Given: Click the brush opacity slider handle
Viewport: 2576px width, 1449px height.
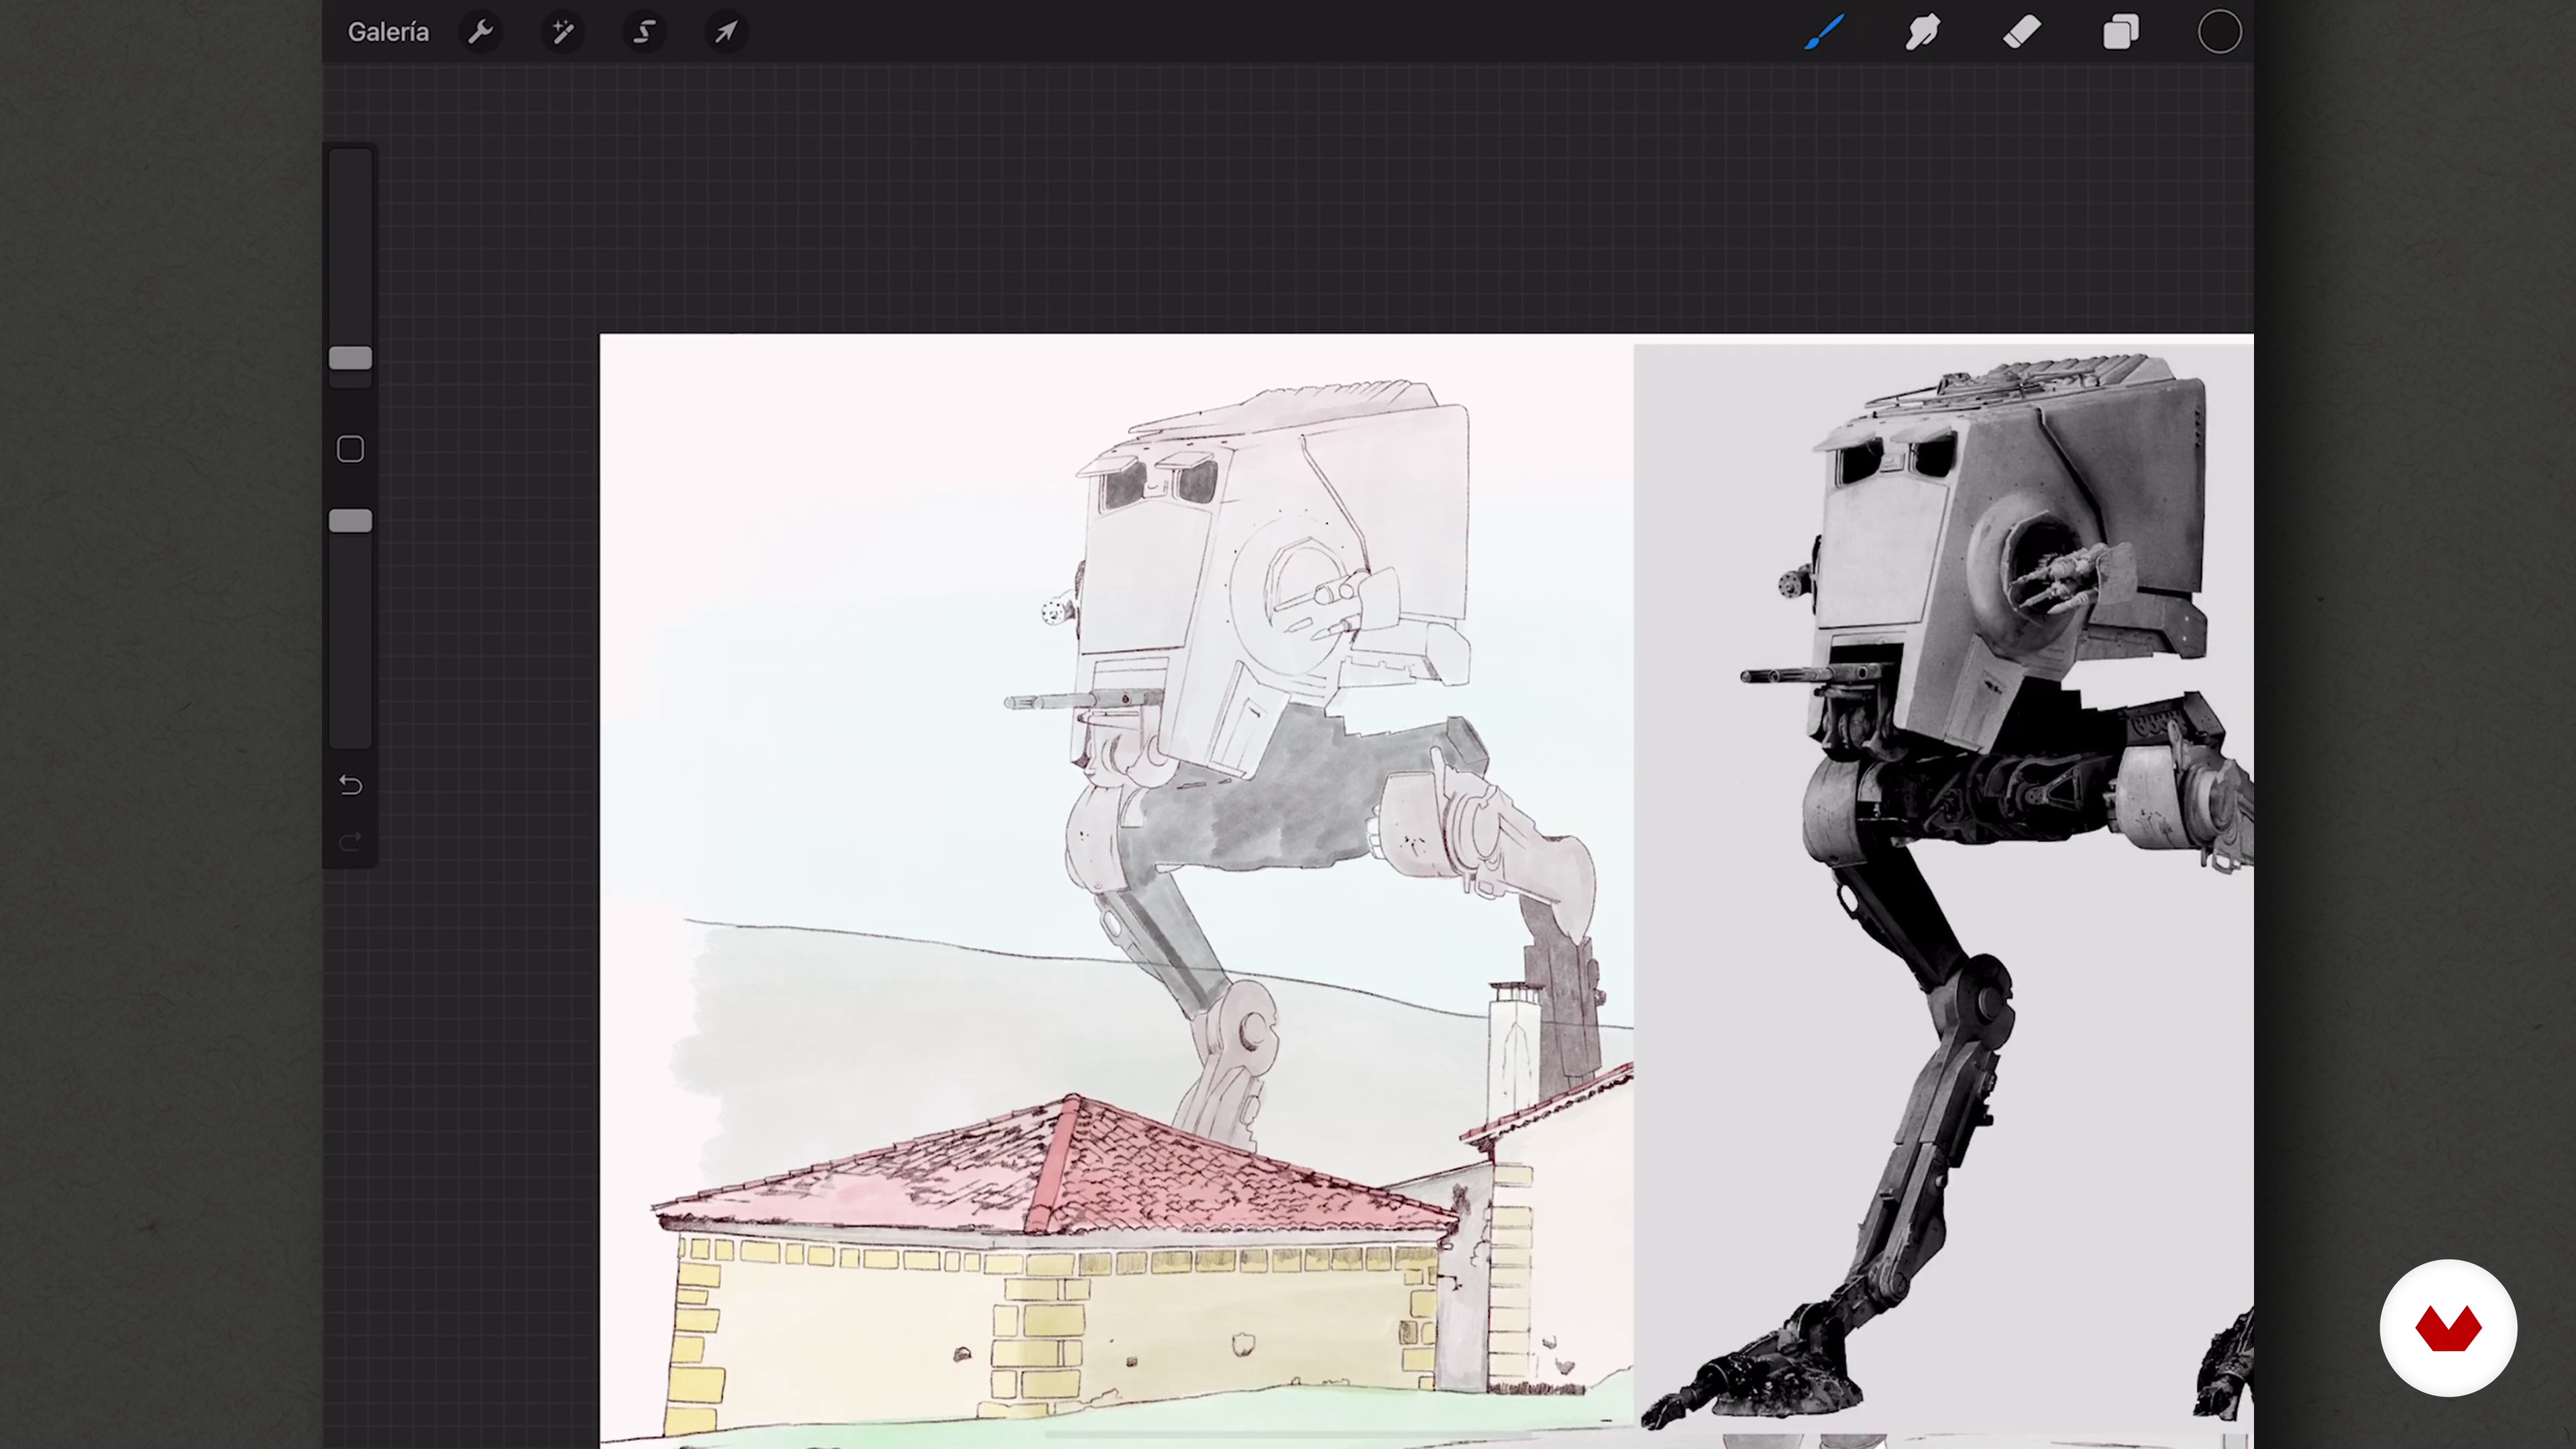Looking at the screenshot, I should pyautogui.click(x=351, y=521).
